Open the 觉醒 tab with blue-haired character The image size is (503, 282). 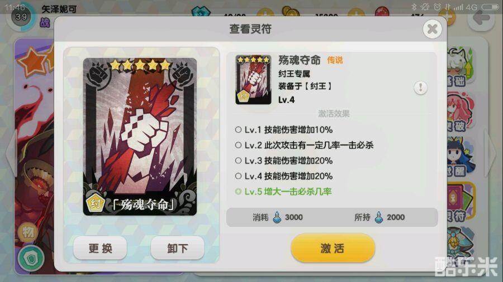[x=460, y=157]
